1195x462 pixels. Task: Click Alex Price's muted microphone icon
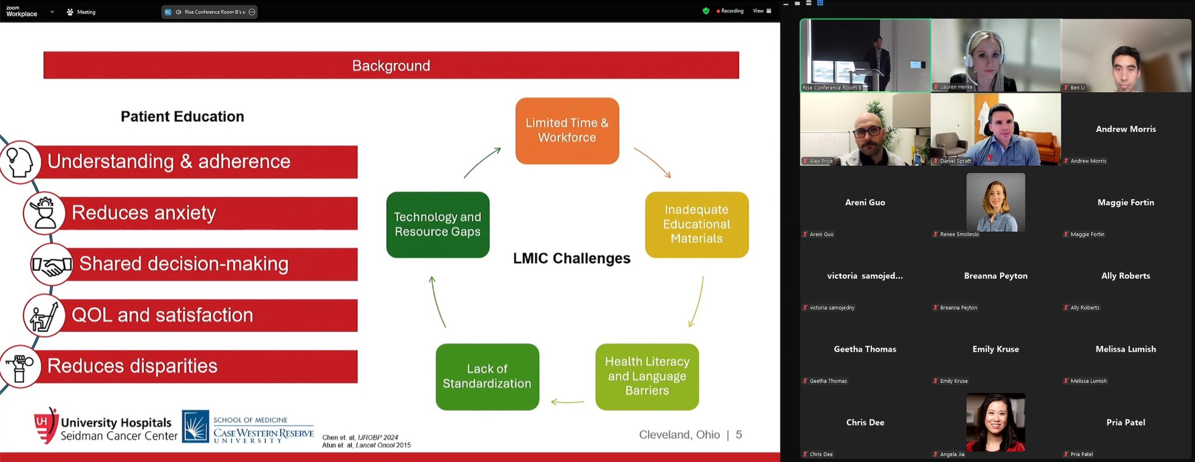pos(805,161)
